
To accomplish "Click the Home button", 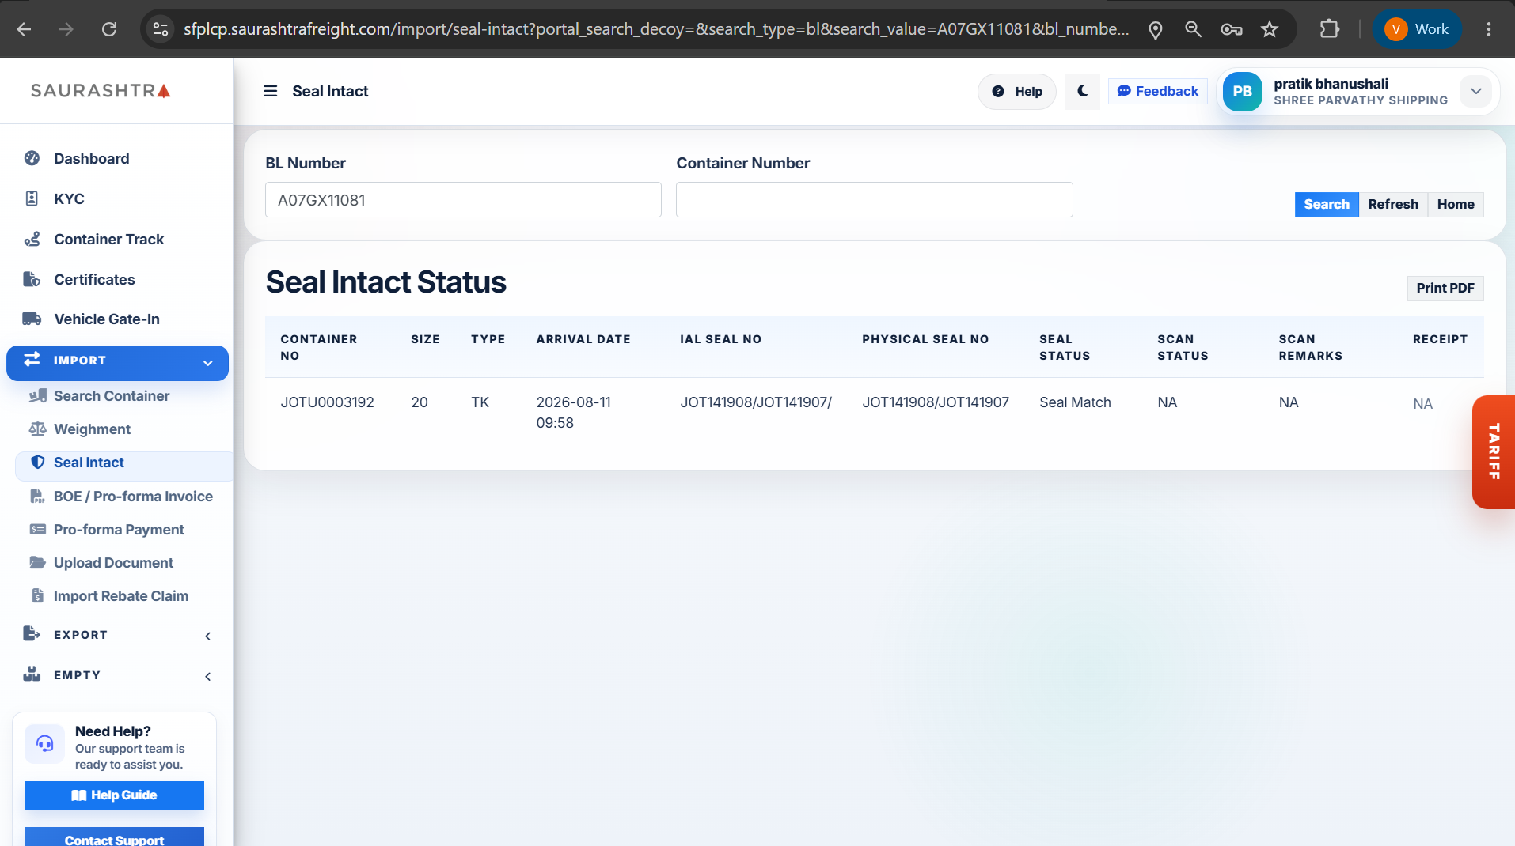I will tap(1455, 204).
